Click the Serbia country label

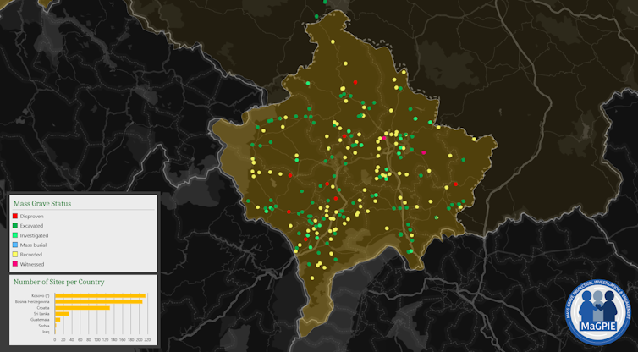[46, 325]
